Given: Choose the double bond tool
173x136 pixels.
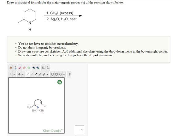Looking at the screenshot, I should [x=40, y=74].
